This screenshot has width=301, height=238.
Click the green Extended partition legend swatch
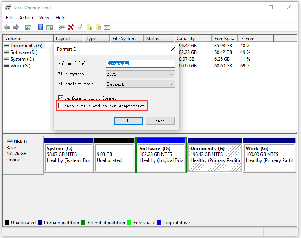(83, 223)
